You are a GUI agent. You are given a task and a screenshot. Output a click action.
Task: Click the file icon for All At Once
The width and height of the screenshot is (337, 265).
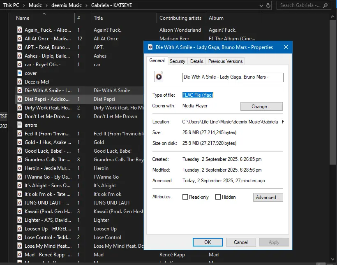coord(20,38)
